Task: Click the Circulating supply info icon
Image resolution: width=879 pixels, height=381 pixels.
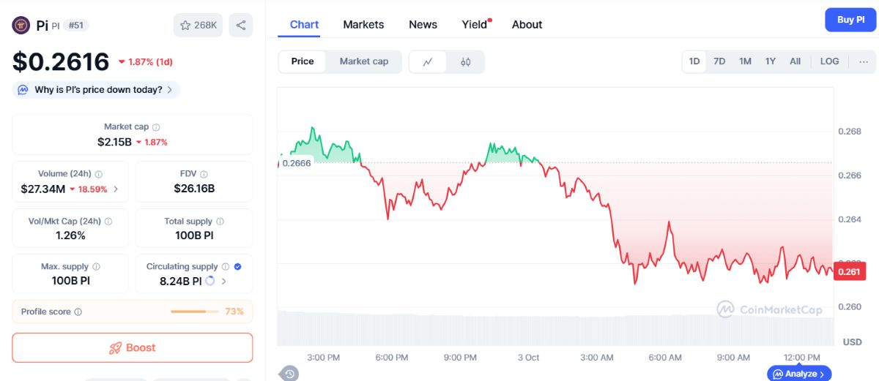Action: coord(226,267)
